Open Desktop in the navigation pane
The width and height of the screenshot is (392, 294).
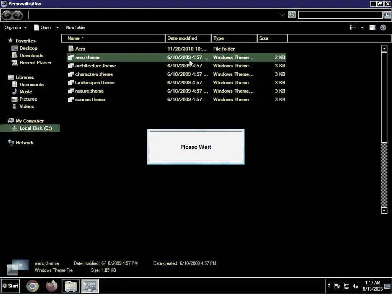coord(25,48)
